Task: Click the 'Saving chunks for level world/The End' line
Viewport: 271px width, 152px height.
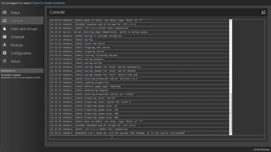Action: (x=139, y=75)
